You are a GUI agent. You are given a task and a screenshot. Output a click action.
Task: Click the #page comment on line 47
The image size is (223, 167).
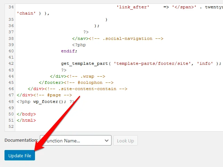53,95
